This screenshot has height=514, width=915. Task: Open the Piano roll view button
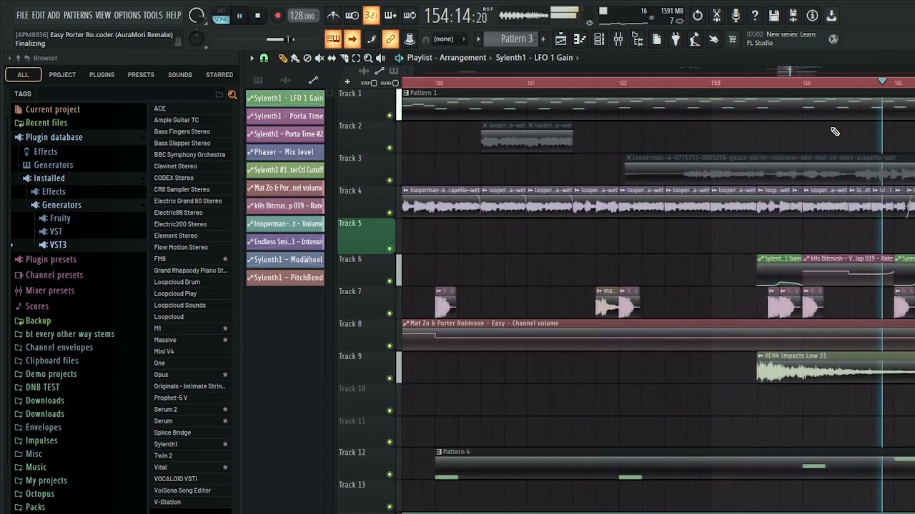point(580,39)
